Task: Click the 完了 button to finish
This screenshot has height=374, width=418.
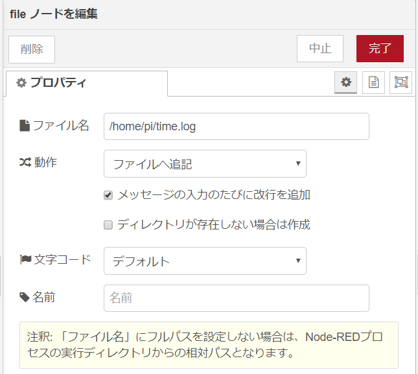Action: click(380, 49)
